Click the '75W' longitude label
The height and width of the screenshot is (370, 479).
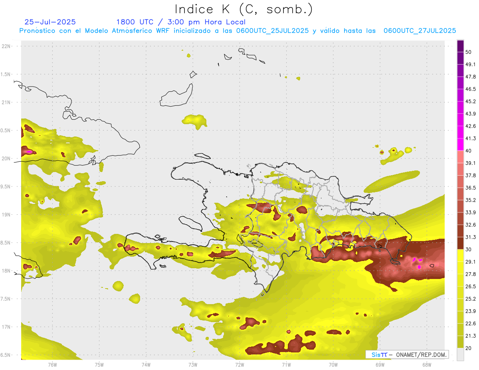[x=99, y=364]
